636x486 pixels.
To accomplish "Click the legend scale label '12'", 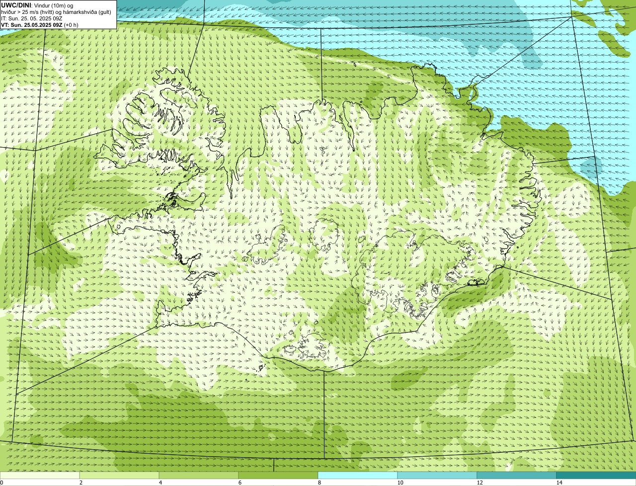I will pos(479,483).
